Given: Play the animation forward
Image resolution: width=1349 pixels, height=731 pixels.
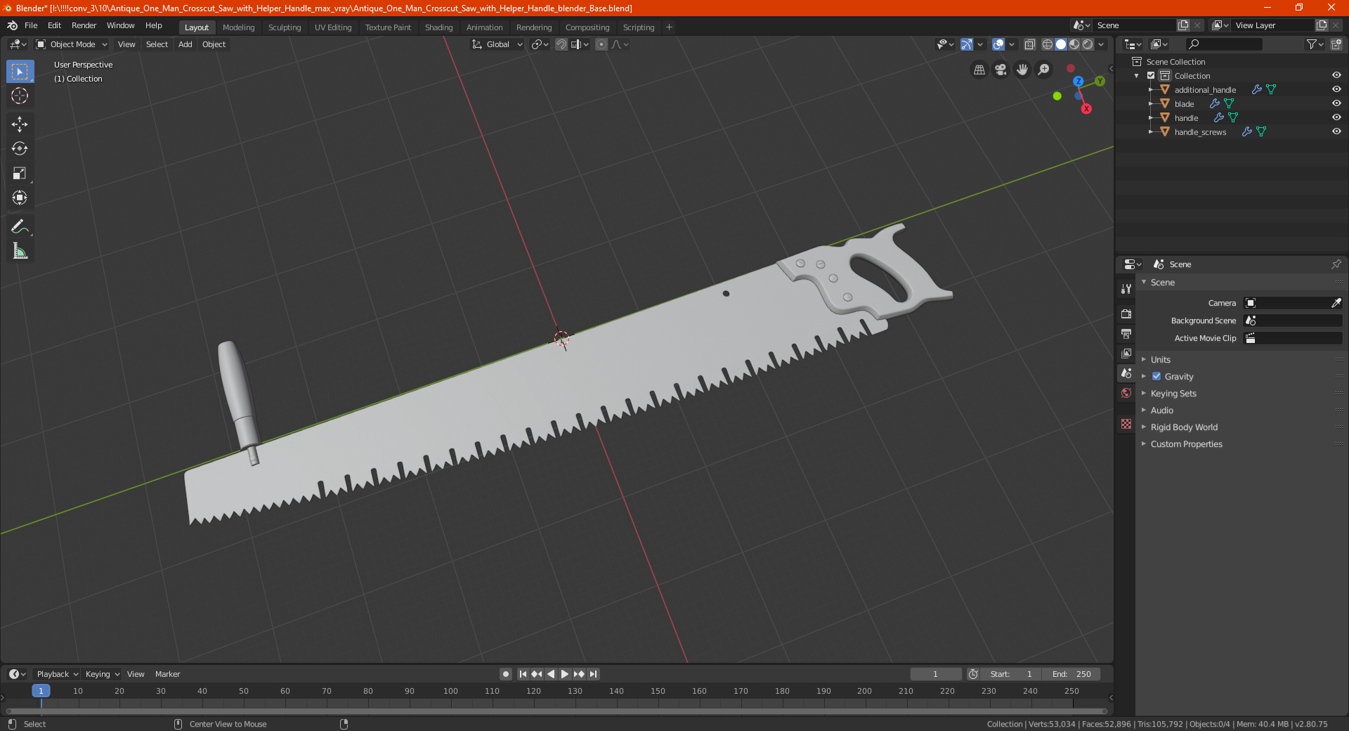Looking at the screenshot, I should click(564, 674).
